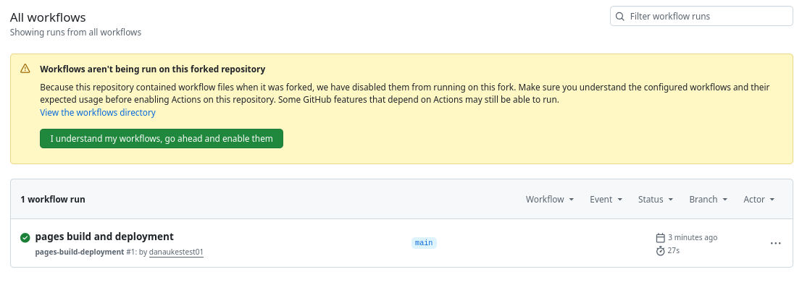The width and height of the screenshot is (802, 285).
Task: Open the Status filter dropdown
Action: [655, 199]
